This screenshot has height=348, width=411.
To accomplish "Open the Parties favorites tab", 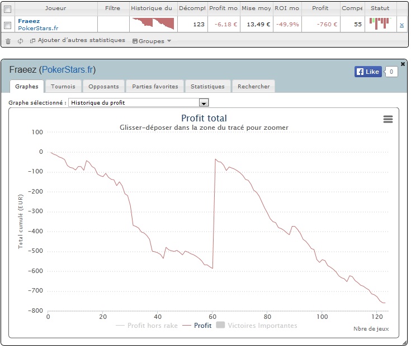I will (x=155, y=86).
